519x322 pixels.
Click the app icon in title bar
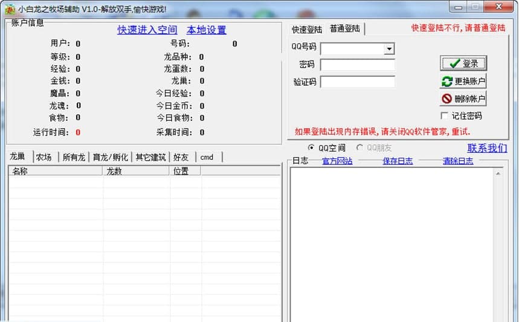click(10, 9)
